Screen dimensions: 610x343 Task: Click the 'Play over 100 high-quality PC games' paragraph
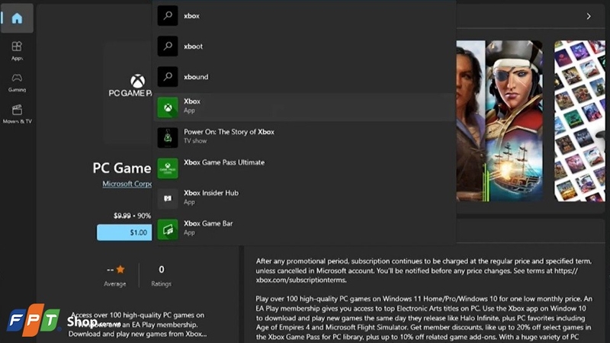coord(424,318)
